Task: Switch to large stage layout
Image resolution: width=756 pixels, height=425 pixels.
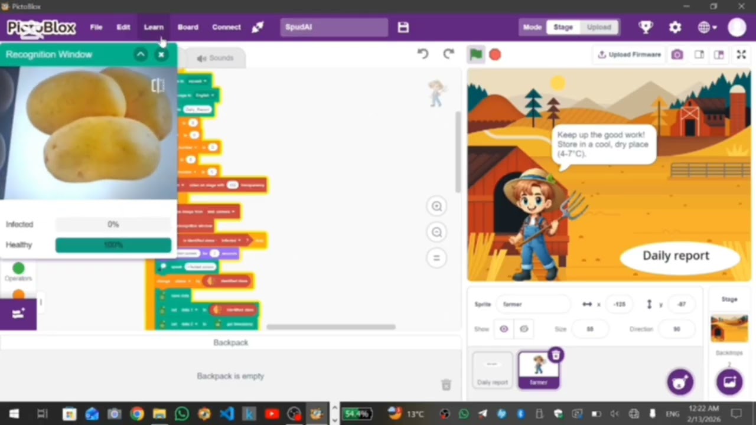Action: click(x=719, y=54)
